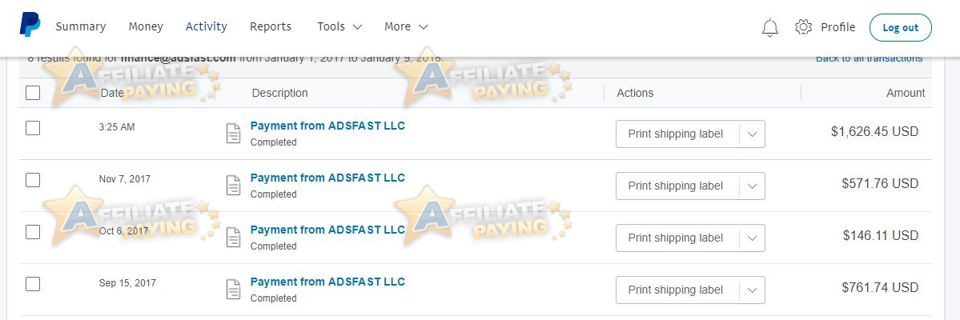Image resolution: width=960 pixels, height=320 pixels.
Task: Click document icon for Nov 7 payment
Action: [x=233, y=186]
